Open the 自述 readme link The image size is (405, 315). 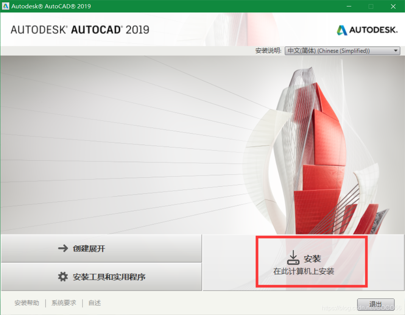click(x=94, y=303)
